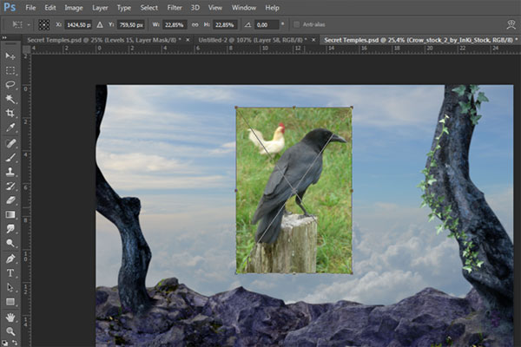This screenshot has width=521, height=347.
Task: Open the Window menu
Action: [244, 7]
